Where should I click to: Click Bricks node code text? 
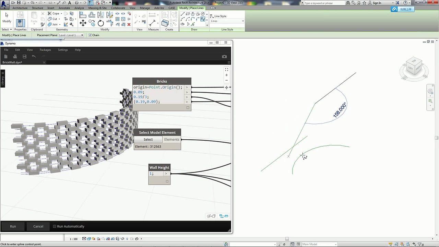(x=158, y=94)
